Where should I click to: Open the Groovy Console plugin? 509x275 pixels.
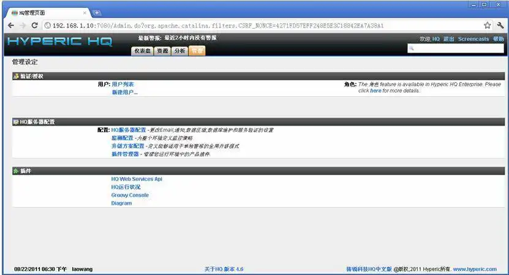click(x=130, y=195)
